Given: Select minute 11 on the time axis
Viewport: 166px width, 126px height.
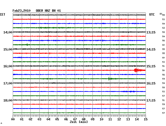Looking at the screenshot, I should coord(110,119).
